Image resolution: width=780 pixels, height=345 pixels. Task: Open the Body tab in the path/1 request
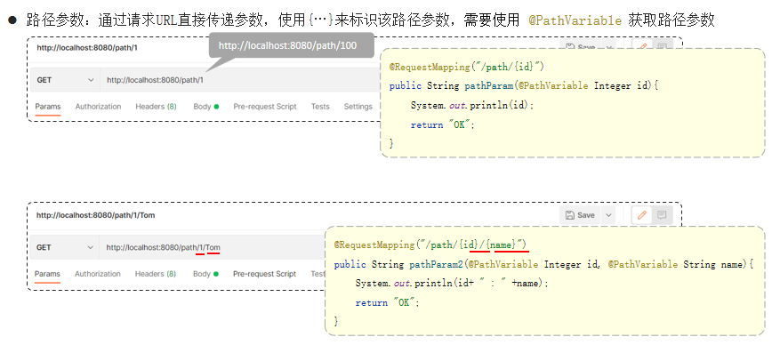(206, 107)
